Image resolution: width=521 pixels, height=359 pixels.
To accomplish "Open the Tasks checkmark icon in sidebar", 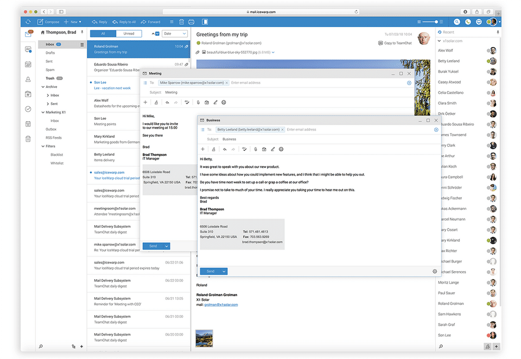I will 28,109.
